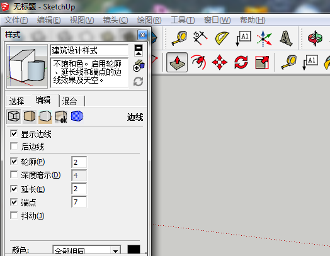
Task: Select the Scale tool
Action: (262, 62)
